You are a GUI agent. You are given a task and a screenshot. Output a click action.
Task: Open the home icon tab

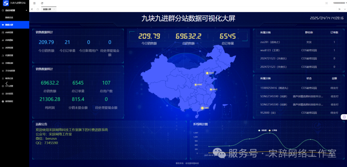[x=38, y=9]
